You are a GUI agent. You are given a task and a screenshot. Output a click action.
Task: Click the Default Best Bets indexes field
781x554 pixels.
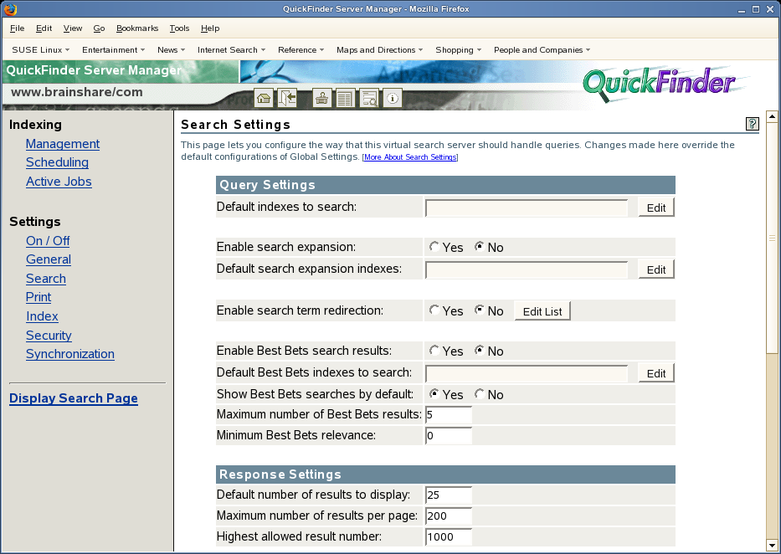point(527,373)
